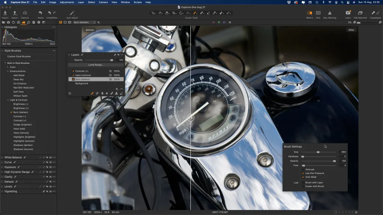This screenshot has width=383, height=215.
Task: Switch to the multi-thumbnail grid view icon
Action: 61,22
